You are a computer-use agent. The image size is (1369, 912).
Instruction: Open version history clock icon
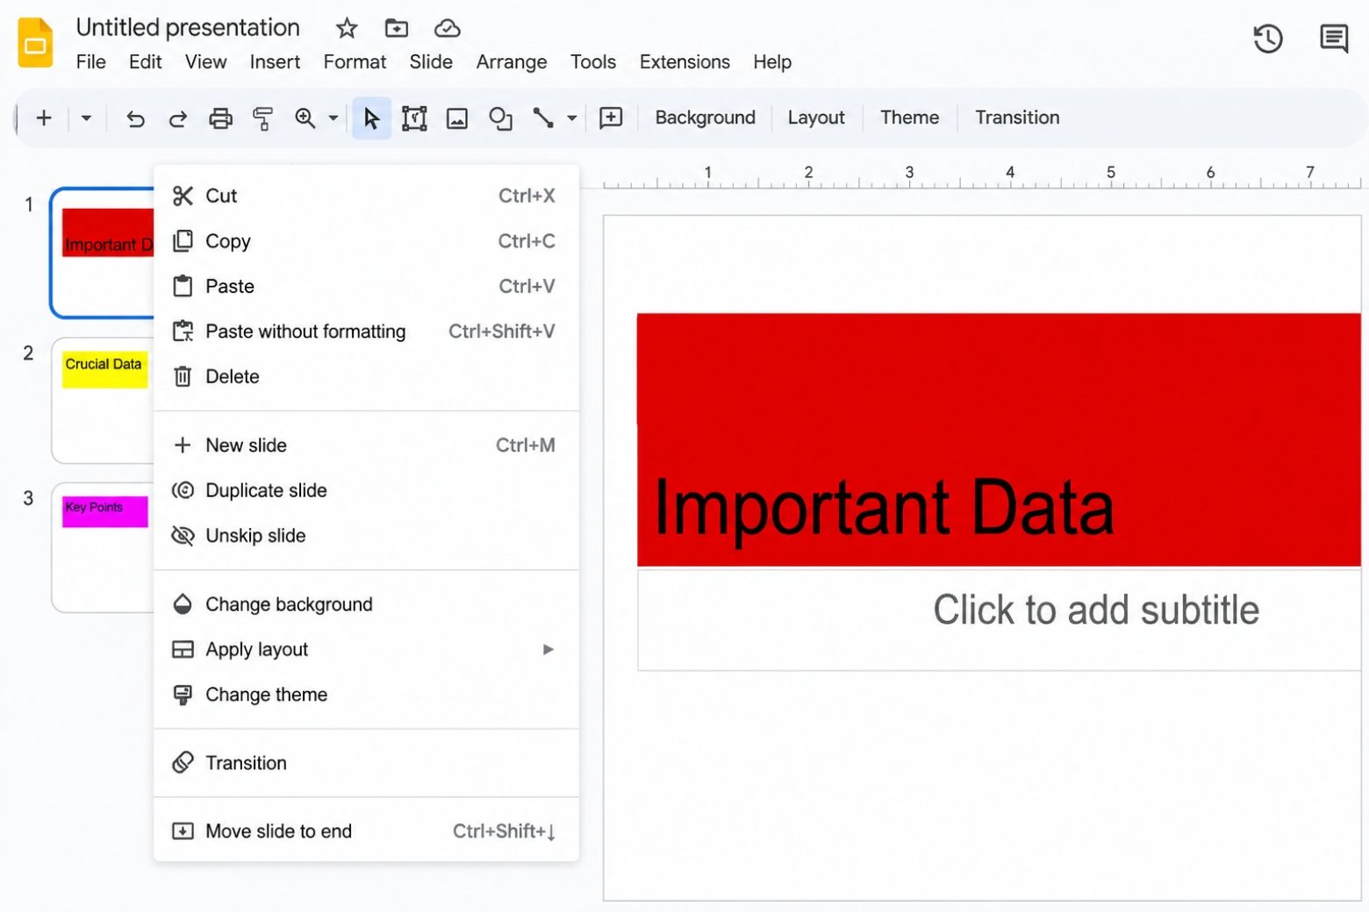point(1267,39)
